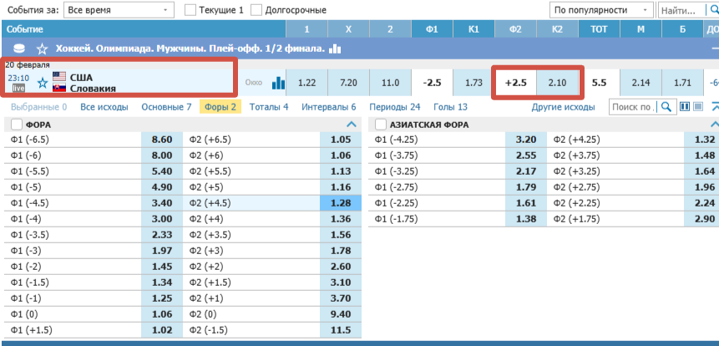
Task: Switch to two-column layout view
Action: tap(685, 107)
